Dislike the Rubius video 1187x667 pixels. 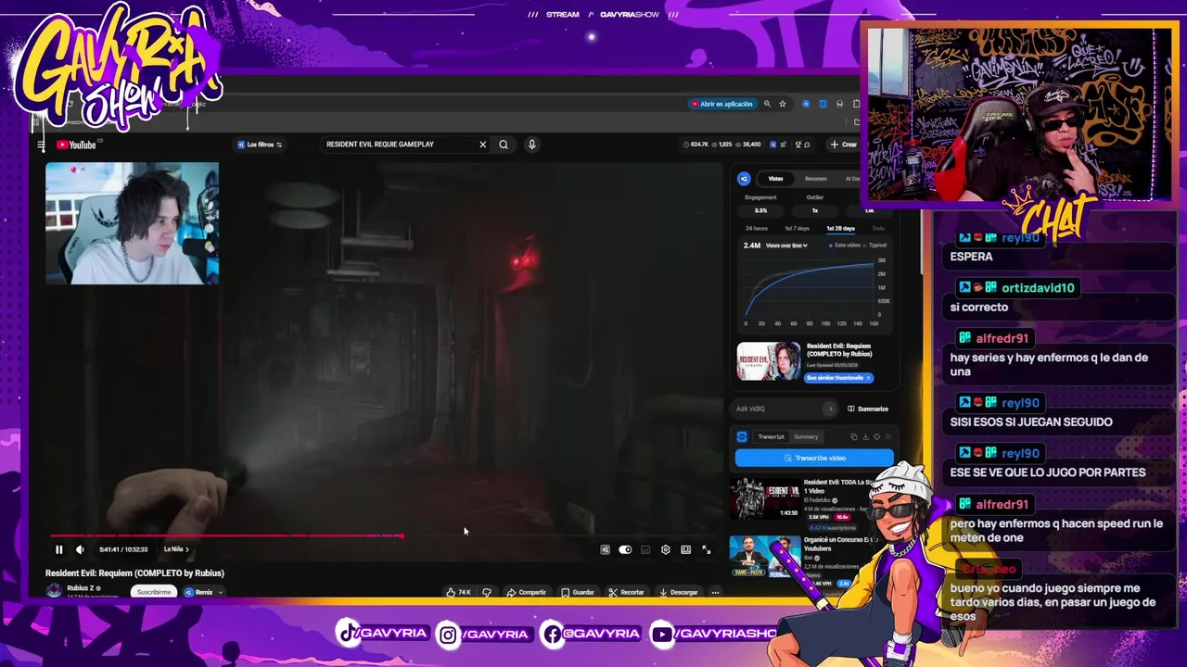(x=486, y=592)
